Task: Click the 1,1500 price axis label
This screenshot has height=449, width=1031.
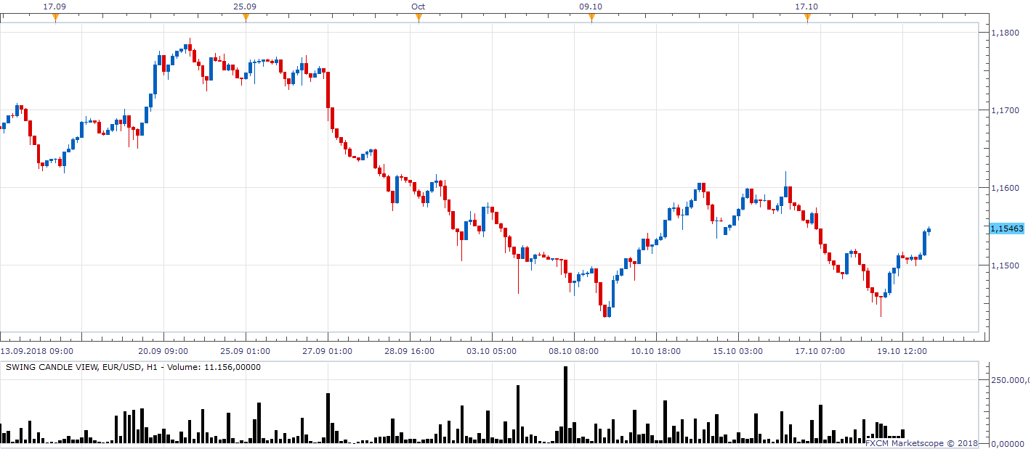Action: 1006,265
